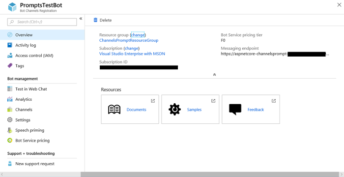The height and width of the screenshot is (177, 344).
Task: Click the Messaging endpoint label
Action: (240, 48)
